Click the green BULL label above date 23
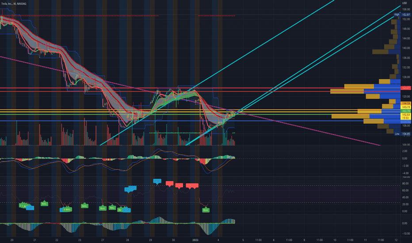 click(84, 206)
